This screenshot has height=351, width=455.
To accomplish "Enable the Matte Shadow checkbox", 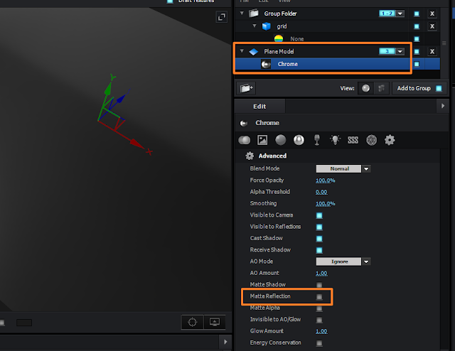I will (319, 285).
